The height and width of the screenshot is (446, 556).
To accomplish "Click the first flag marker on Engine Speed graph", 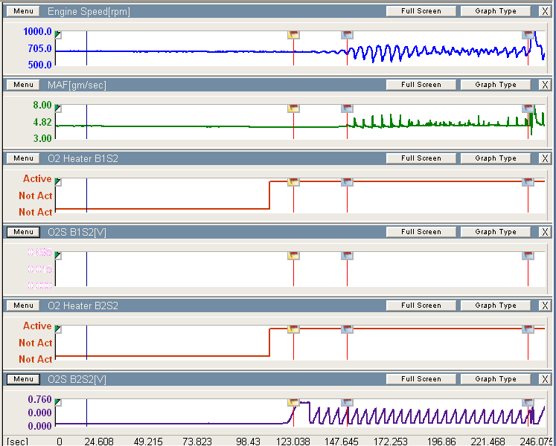I will (x=293, y=35).
